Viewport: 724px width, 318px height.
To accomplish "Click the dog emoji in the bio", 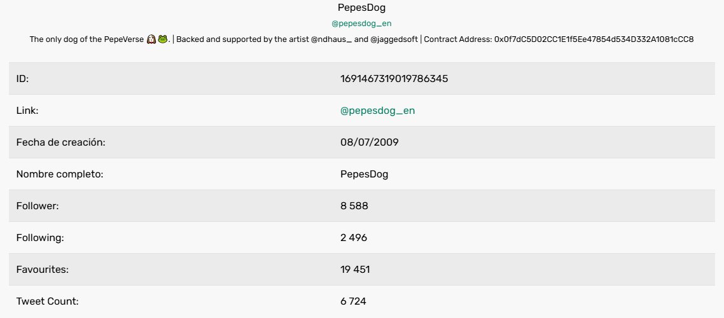I will point(151,39).
